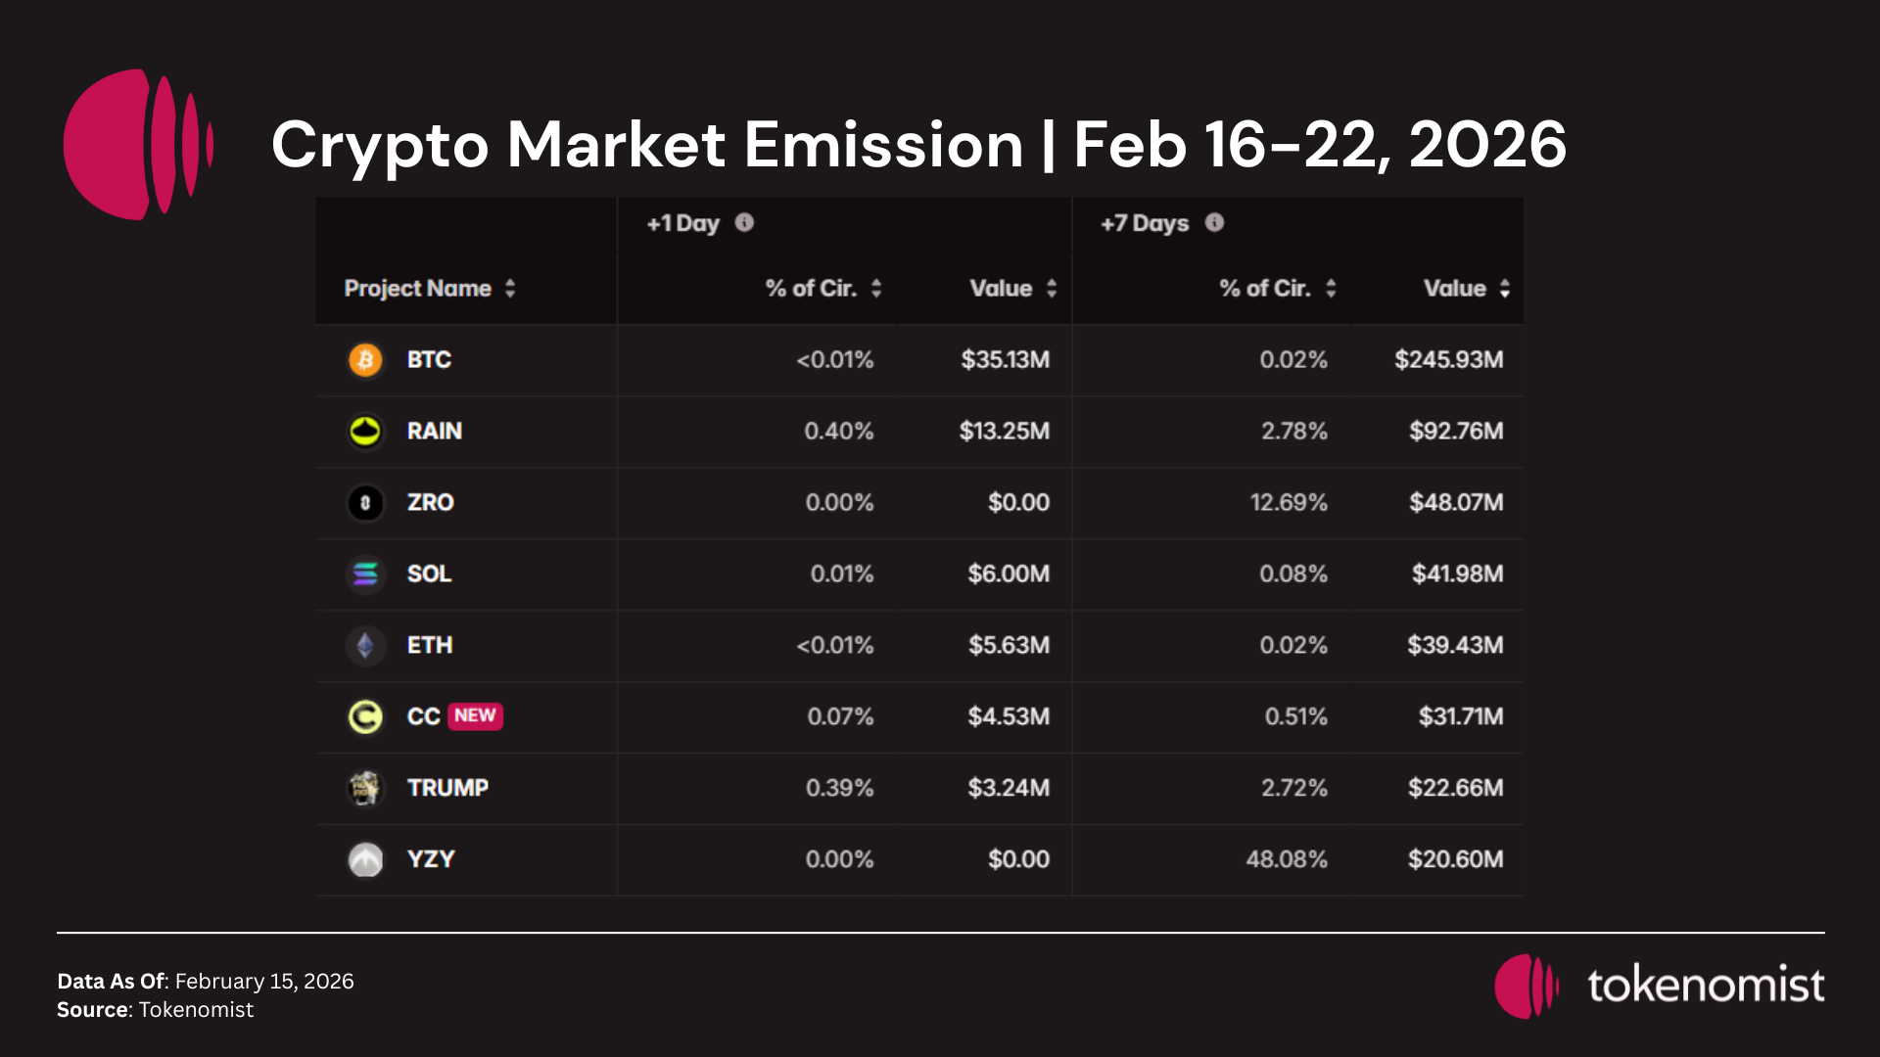Sort by +7 Days Value arrows
The width and height of the screenshot is (1880, 1057).
[x=1505, y=289]
